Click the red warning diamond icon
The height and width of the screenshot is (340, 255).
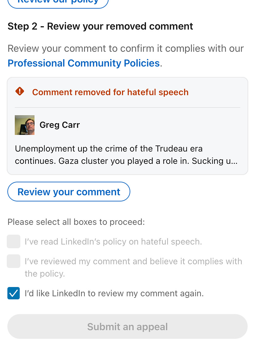20,91
